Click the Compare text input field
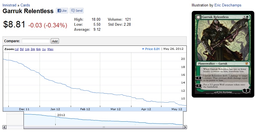The height and width of the screenshot is (135, 256). (36, 41)
